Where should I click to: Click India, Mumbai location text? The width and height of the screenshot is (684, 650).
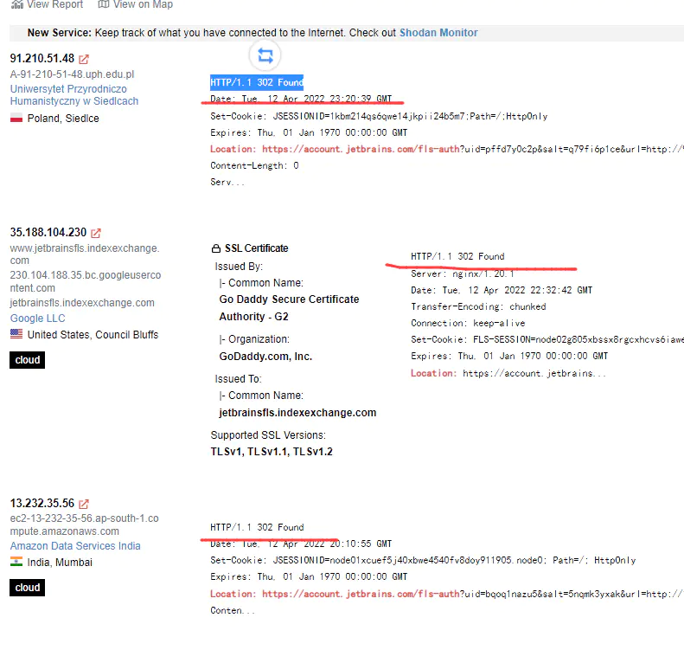tap(60, 563)
